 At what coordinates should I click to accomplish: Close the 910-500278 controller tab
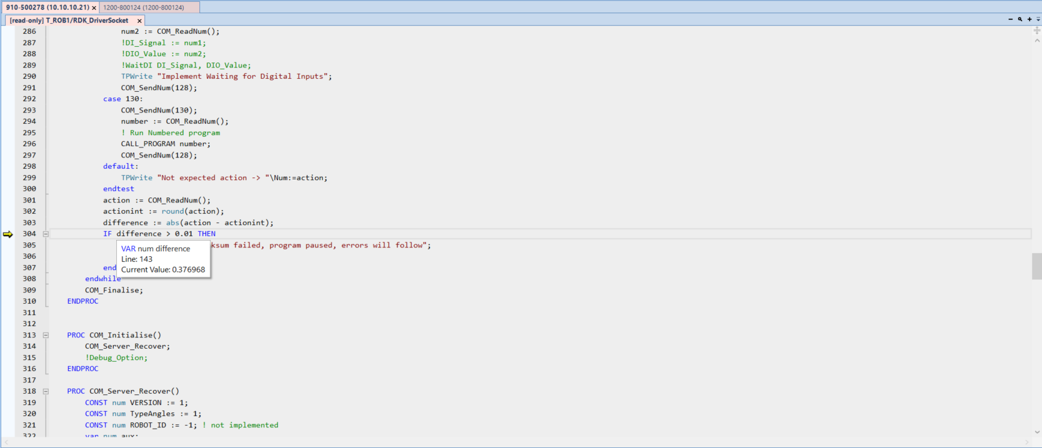(94, 7)
